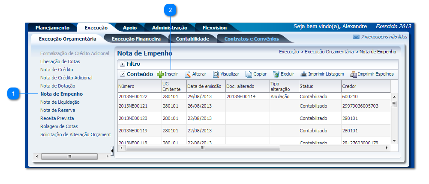The height and width of the screenshot is (184, 429).
Task: Click the Imprimir Listagem printer icon
Action: coord(303,74)
